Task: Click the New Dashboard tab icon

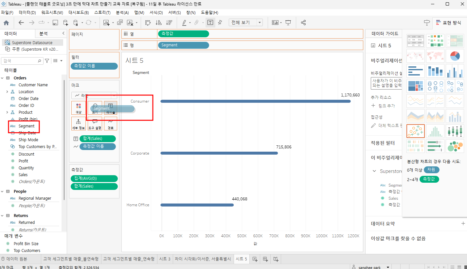Action: (265, 259)
